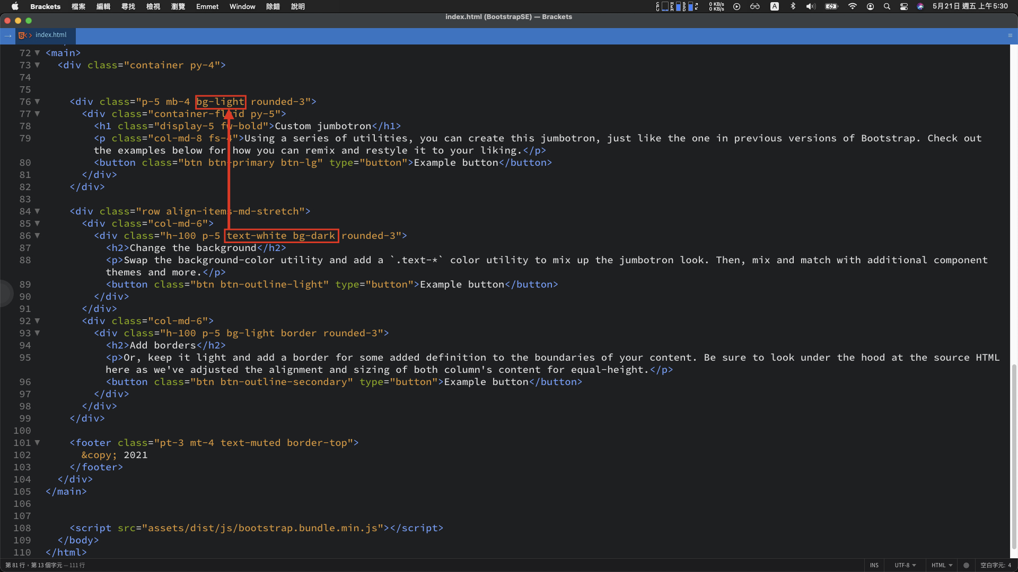Fold the container-fluid div on line 77
This screenshot has width=1018, height=572.
37,114
